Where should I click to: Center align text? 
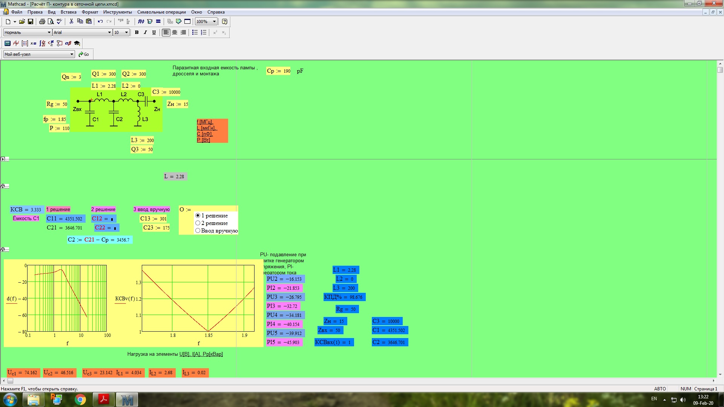point(175,32)
